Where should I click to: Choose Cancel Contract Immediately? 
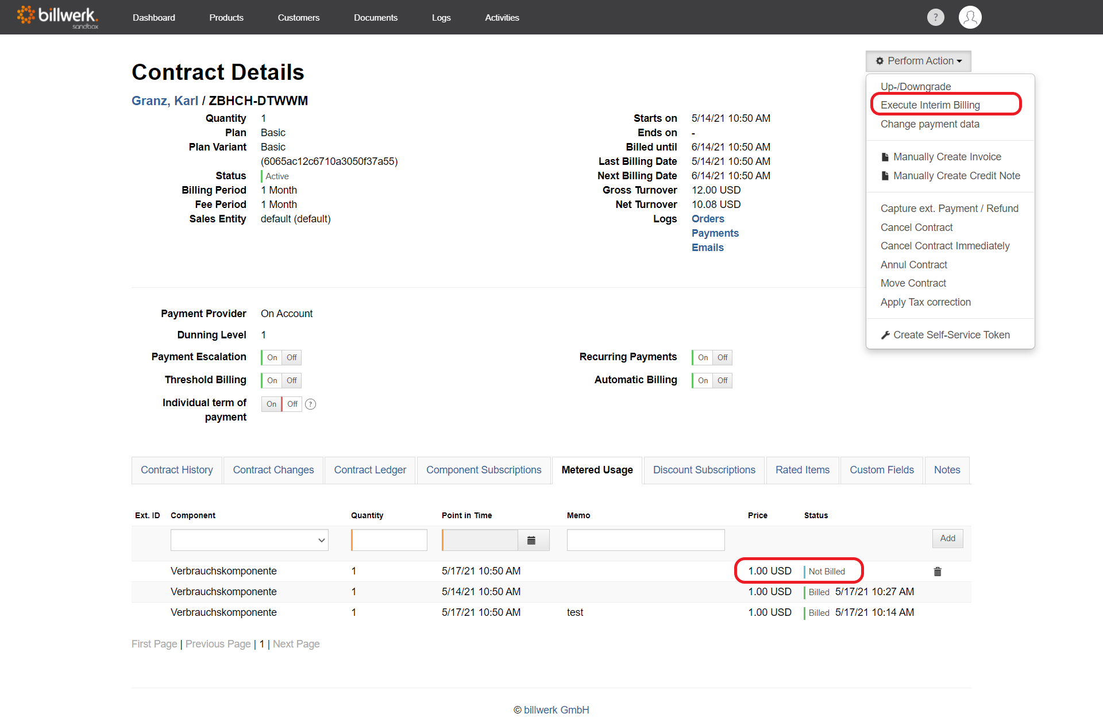[x=945, y=246]
